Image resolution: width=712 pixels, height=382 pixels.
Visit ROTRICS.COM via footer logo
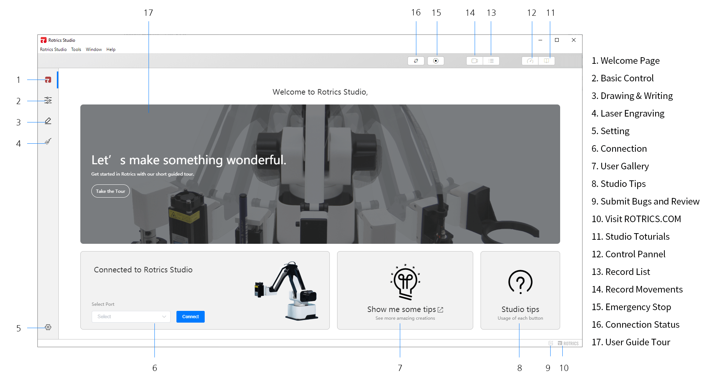pyautogui.click(x=568, y=344)
